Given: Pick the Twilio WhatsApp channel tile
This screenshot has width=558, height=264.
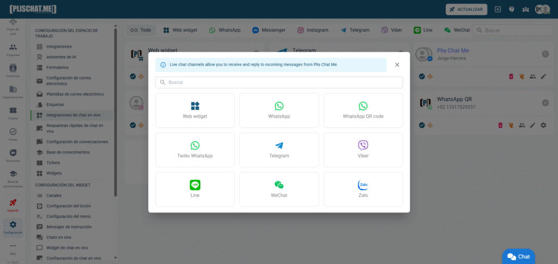Looking at the screenshot, I should point(195,150).
